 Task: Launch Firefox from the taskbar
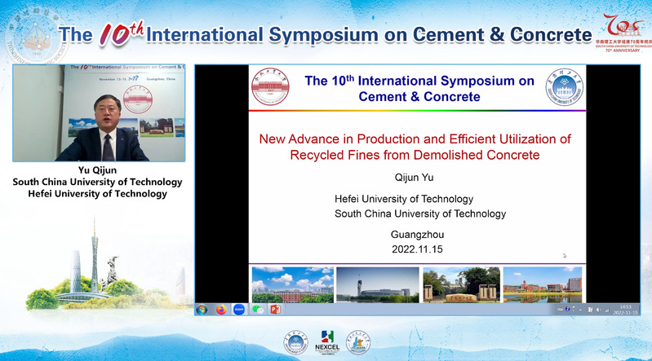click(x=221, y=310)
